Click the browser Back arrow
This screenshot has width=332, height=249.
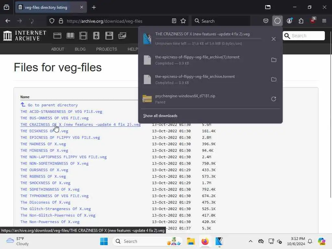[8, 21]
